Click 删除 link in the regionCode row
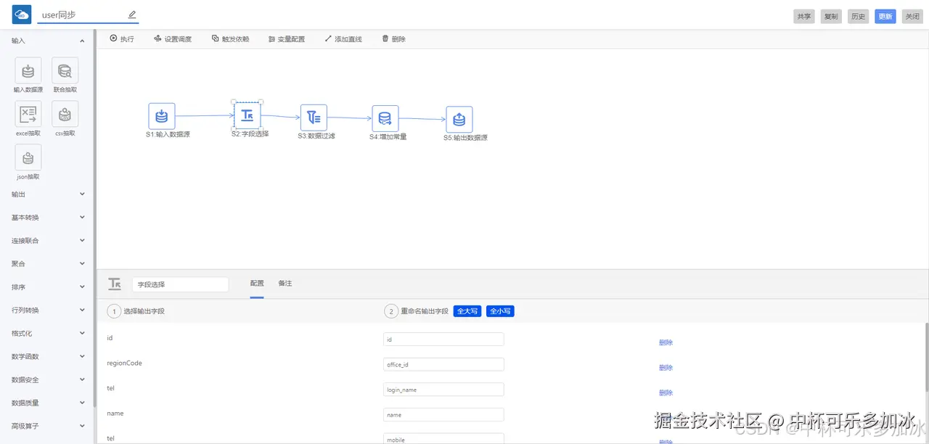 [666, 368]
